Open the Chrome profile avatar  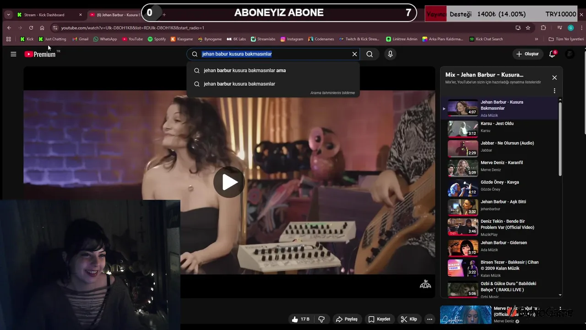point(570,27)
